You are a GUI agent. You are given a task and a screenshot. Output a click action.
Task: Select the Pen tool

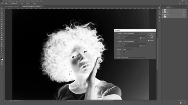[2, 42]
